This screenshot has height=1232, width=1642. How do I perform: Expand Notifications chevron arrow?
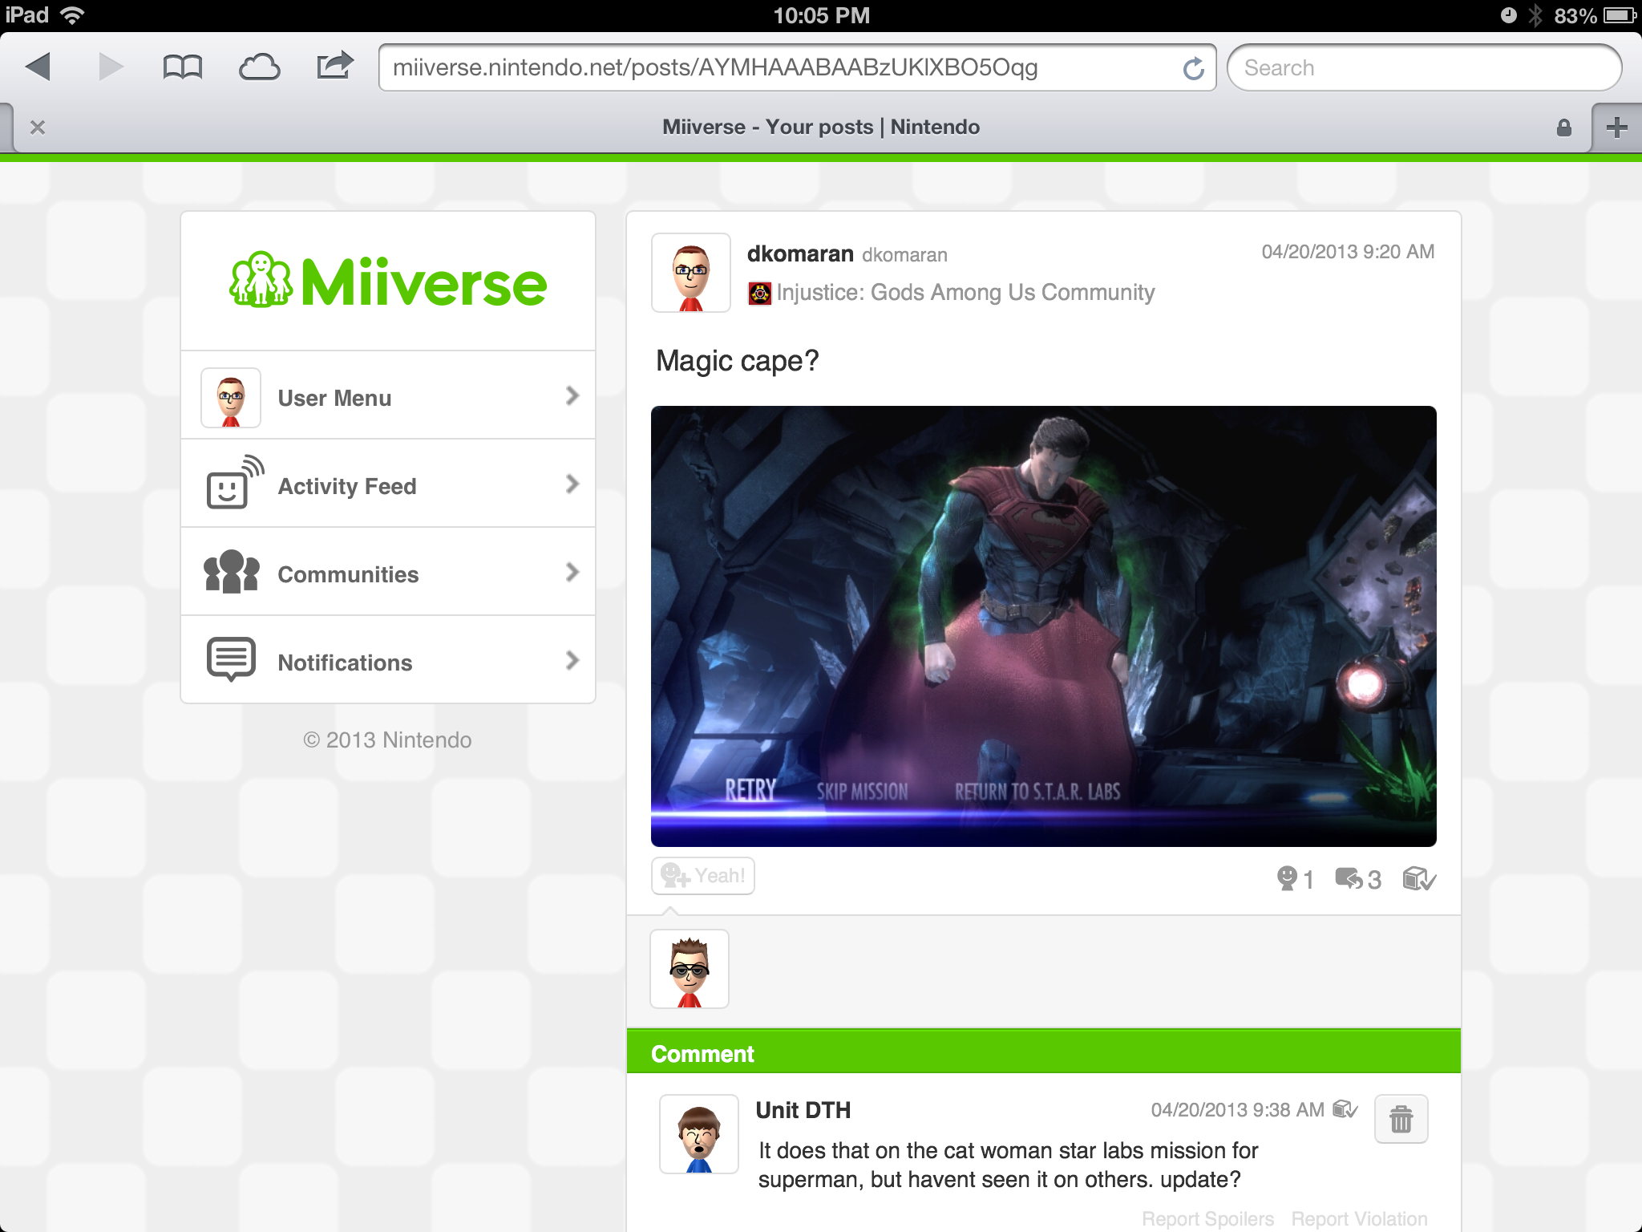[x=572, y=660]
